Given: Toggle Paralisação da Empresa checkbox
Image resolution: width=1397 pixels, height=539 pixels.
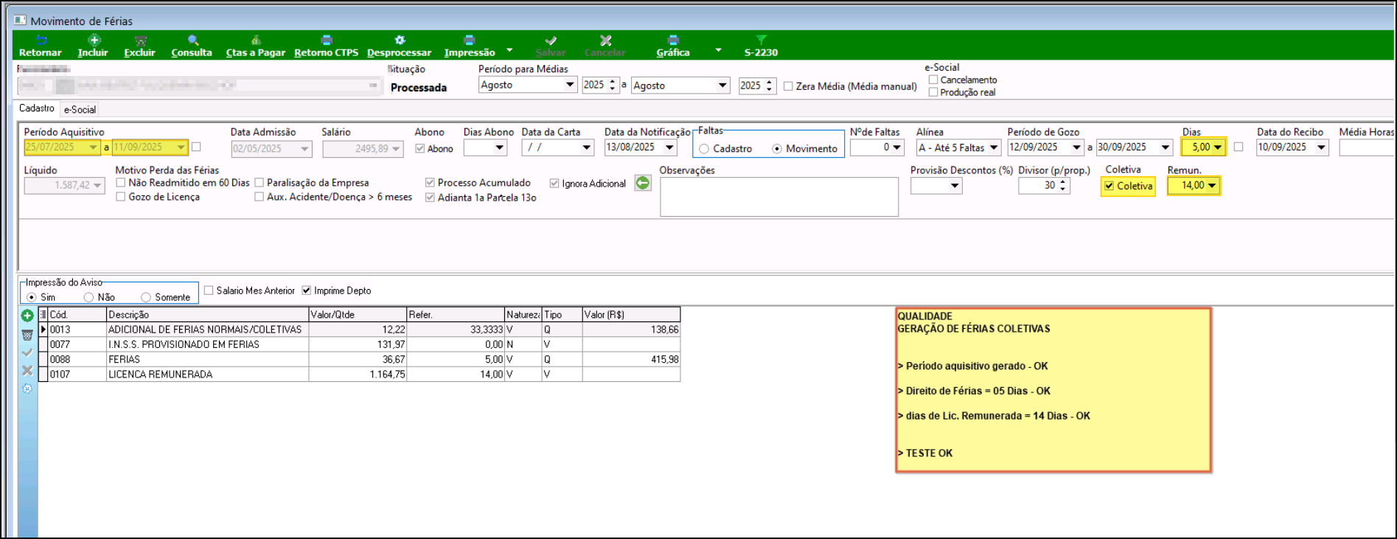Looking at the screenshot, I should coord(259,182).
